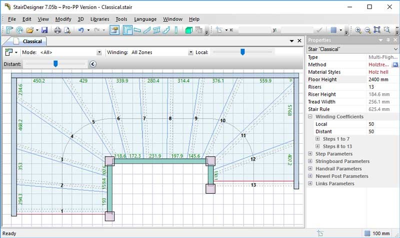Open the green 3D cube view
Screen dimensions: 400x238
pyautogui.click(x=189, y=30)
